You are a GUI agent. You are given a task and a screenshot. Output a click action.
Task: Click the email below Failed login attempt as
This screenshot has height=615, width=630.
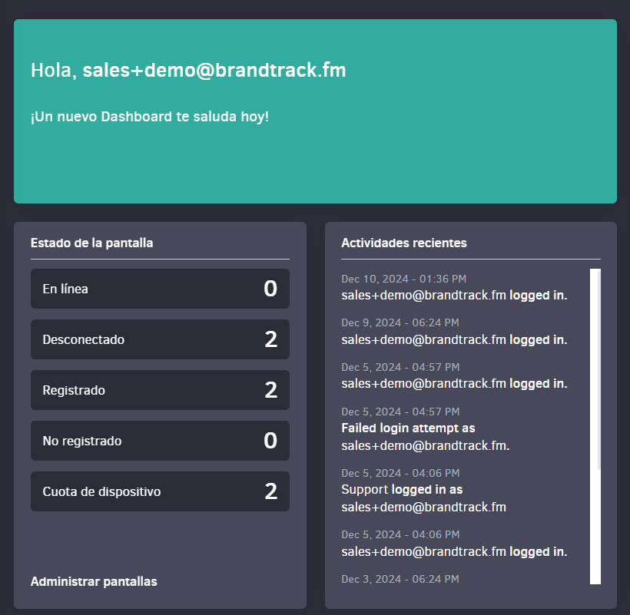[426, 445]
